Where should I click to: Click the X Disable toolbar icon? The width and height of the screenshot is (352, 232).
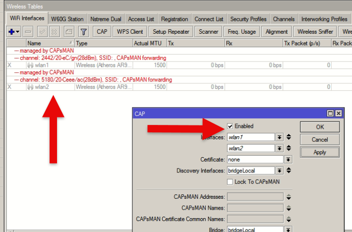(55, 32)
